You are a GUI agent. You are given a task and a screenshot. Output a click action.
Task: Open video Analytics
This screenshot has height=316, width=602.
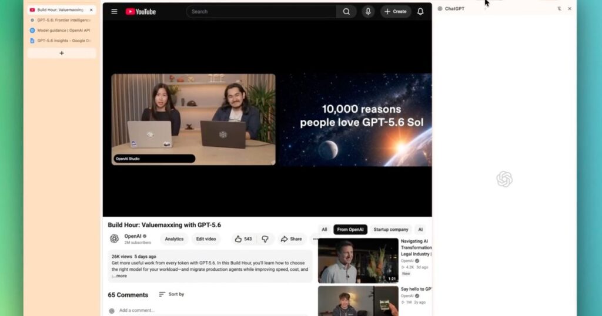coord(174,239)
